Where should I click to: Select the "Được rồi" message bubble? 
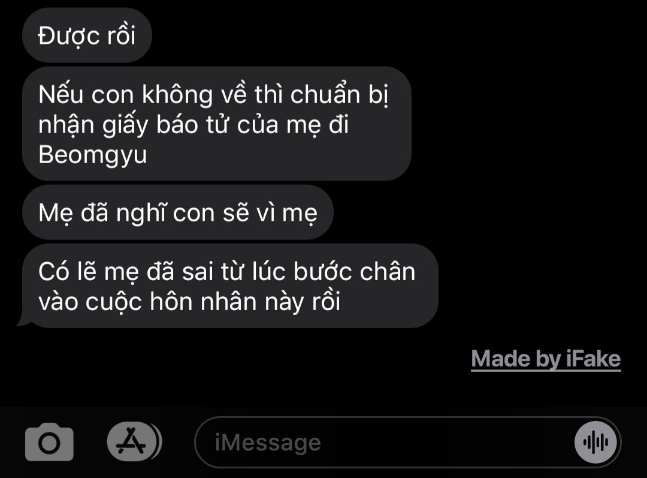87,35
